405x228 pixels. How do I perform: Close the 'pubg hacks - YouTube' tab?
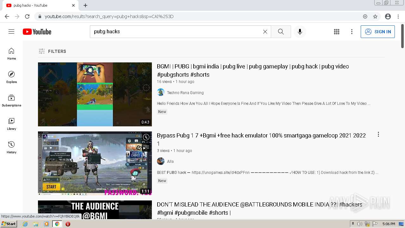(73, 5)
